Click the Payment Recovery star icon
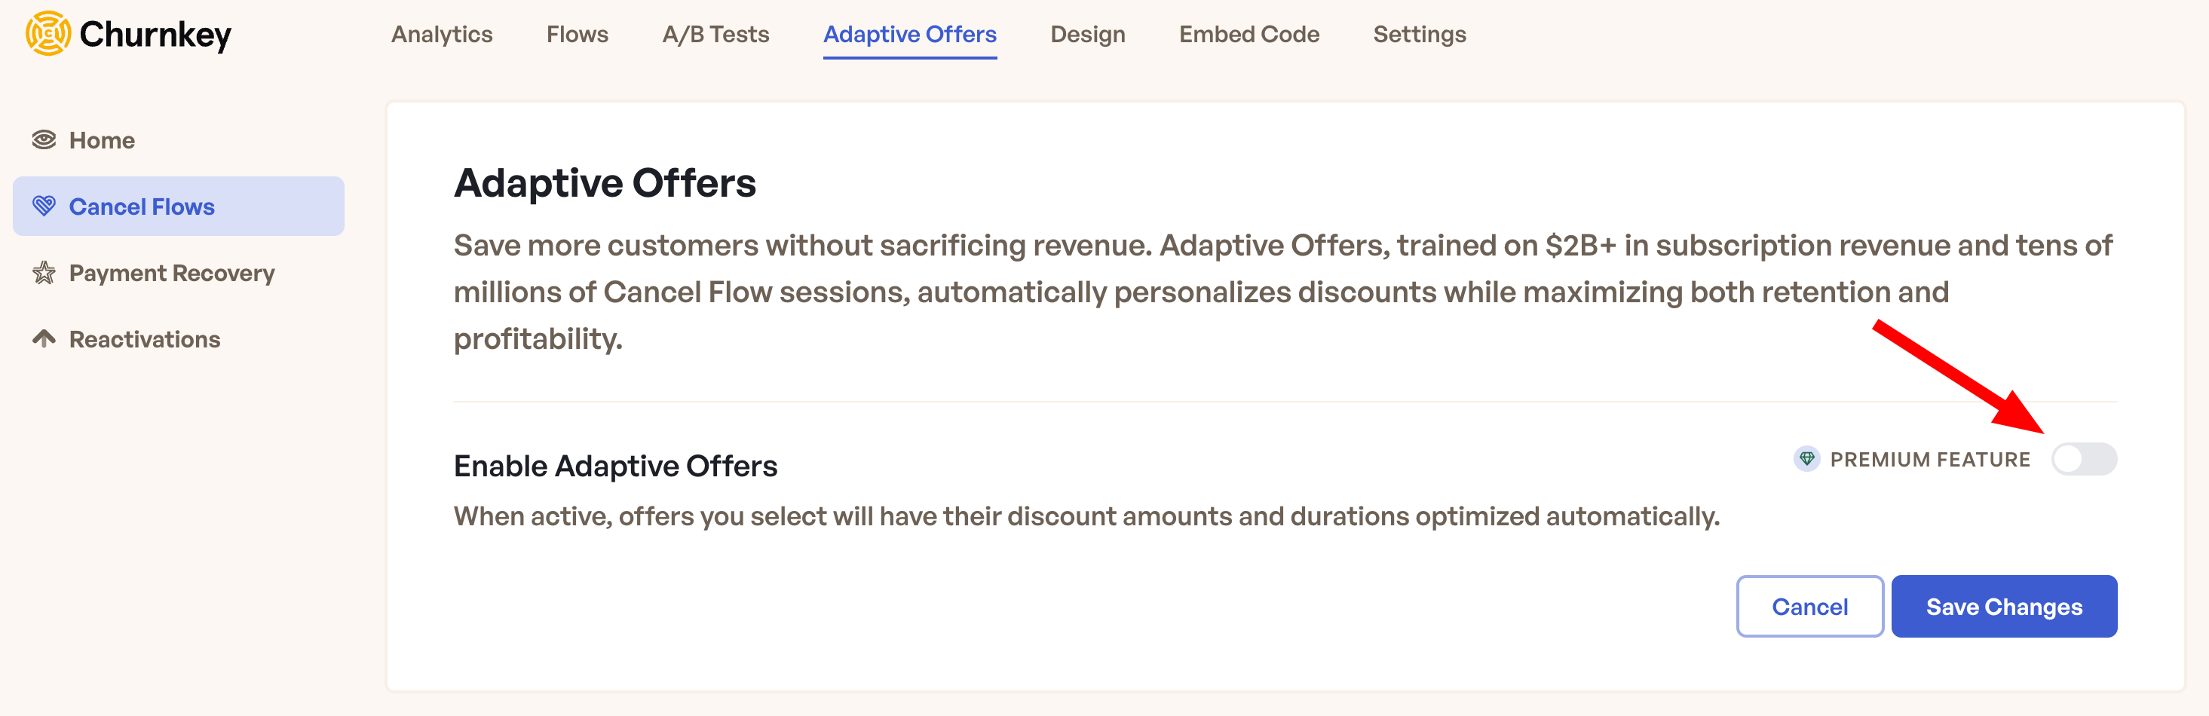 tap(44, 272)
